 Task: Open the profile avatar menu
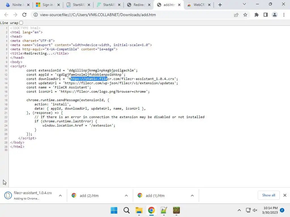(275, 15)
